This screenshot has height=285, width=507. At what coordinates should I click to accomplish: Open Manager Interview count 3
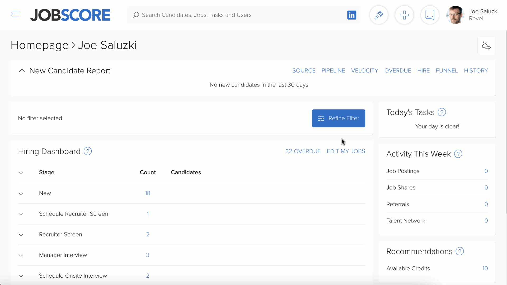pyautogui.click(x=148, y=255)
